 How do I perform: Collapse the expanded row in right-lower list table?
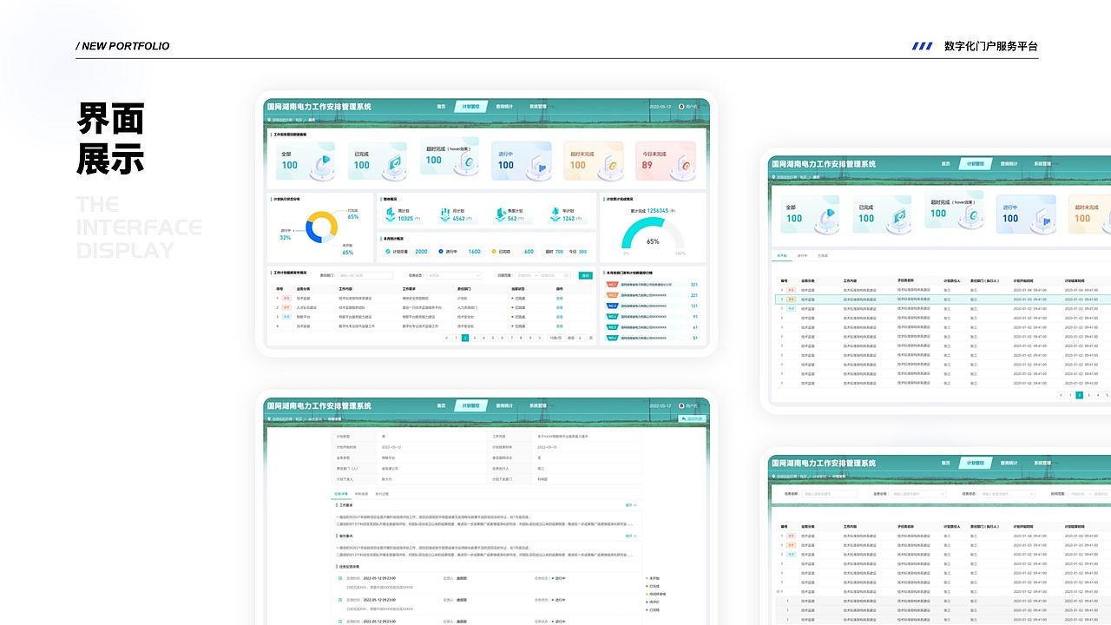click(779, 591)
